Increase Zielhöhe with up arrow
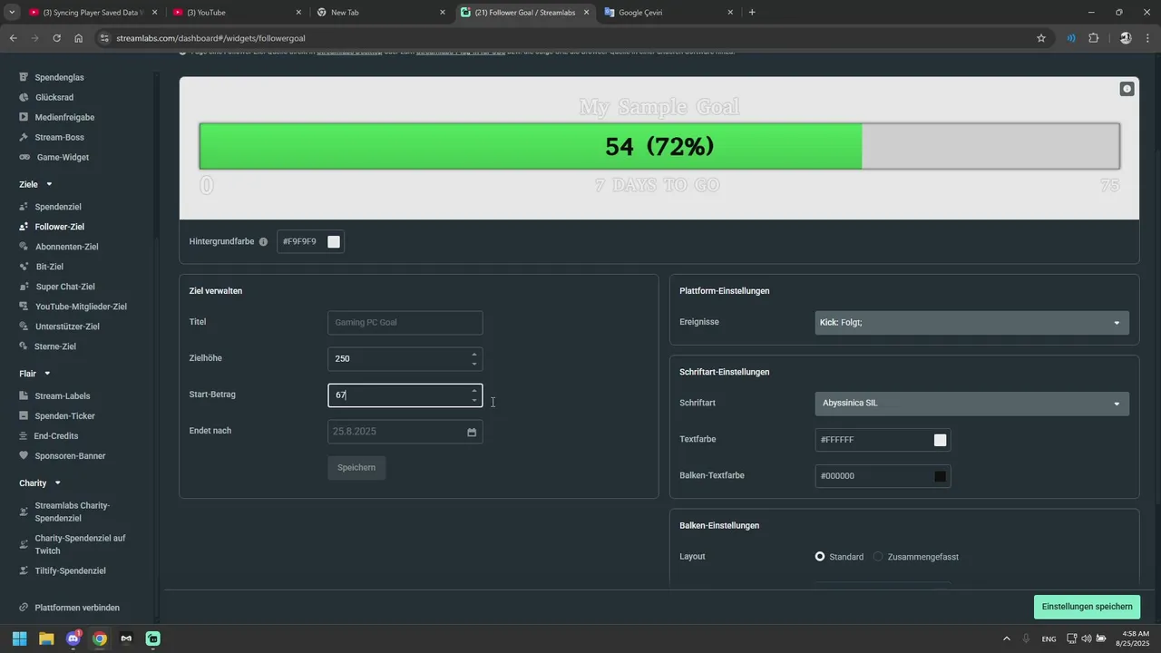Screen dimensions: 1161x653 pyautogui.click(x=474, y=354)
